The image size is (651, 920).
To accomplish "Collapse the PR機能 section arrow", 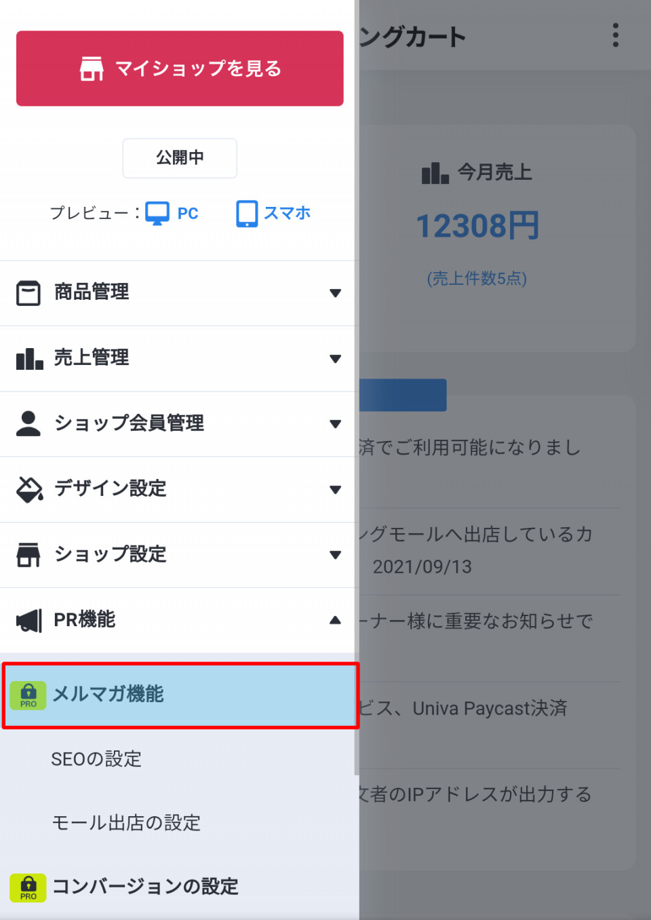I will pos(335,620).
